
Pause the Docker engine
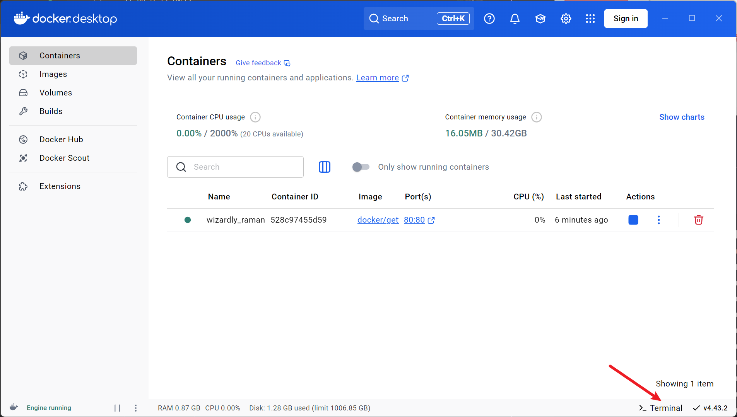point(117,408)
